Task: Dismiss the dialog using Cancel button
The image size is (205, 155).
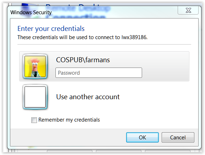Action: 178,138
